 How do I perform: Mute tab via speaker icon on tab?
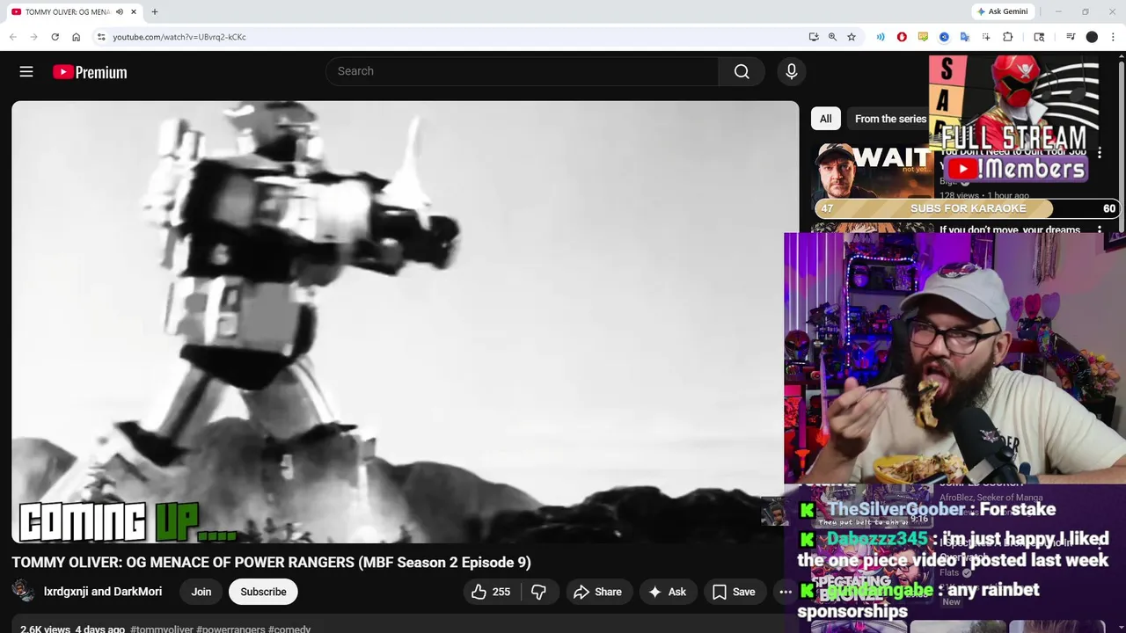(x=120, y=11)
